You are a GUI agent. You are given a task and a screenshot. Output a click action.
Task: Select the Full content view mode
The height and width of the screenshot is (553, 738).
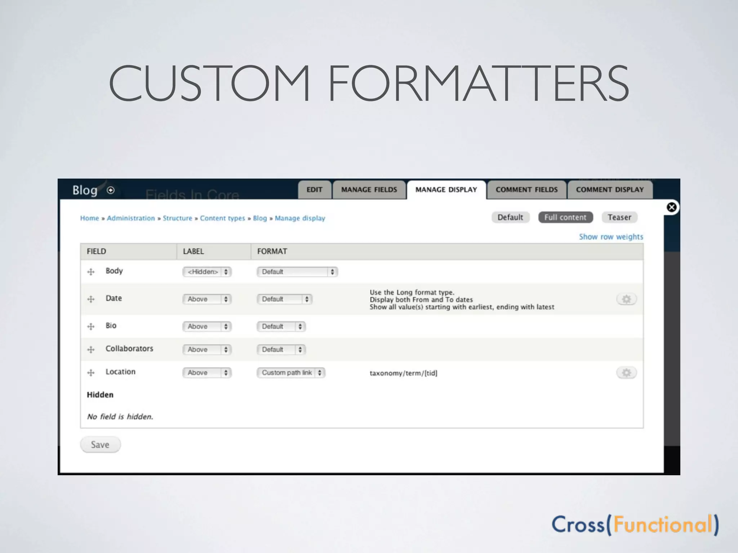565,217
